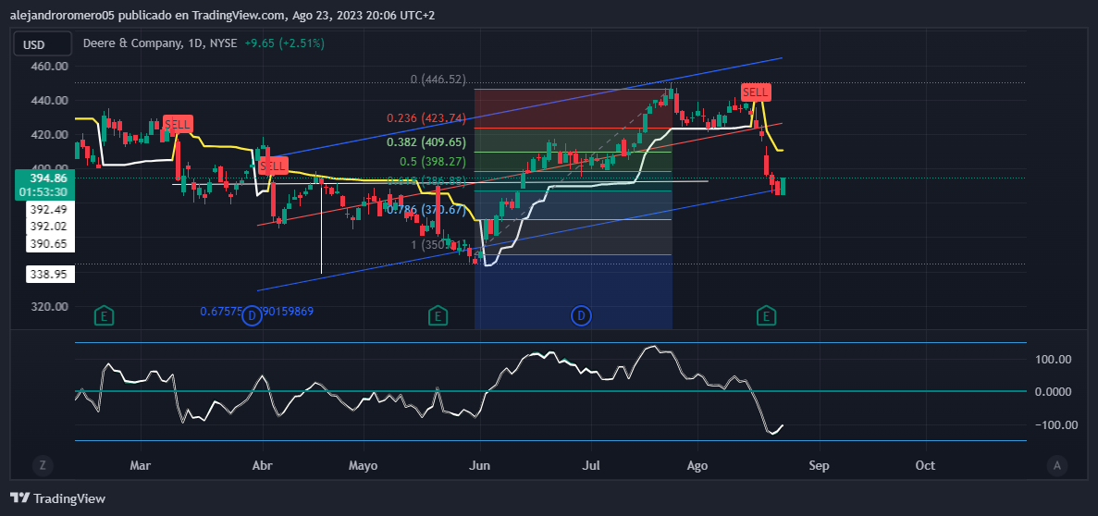Click the USD currency button

(x=42, y=44)
